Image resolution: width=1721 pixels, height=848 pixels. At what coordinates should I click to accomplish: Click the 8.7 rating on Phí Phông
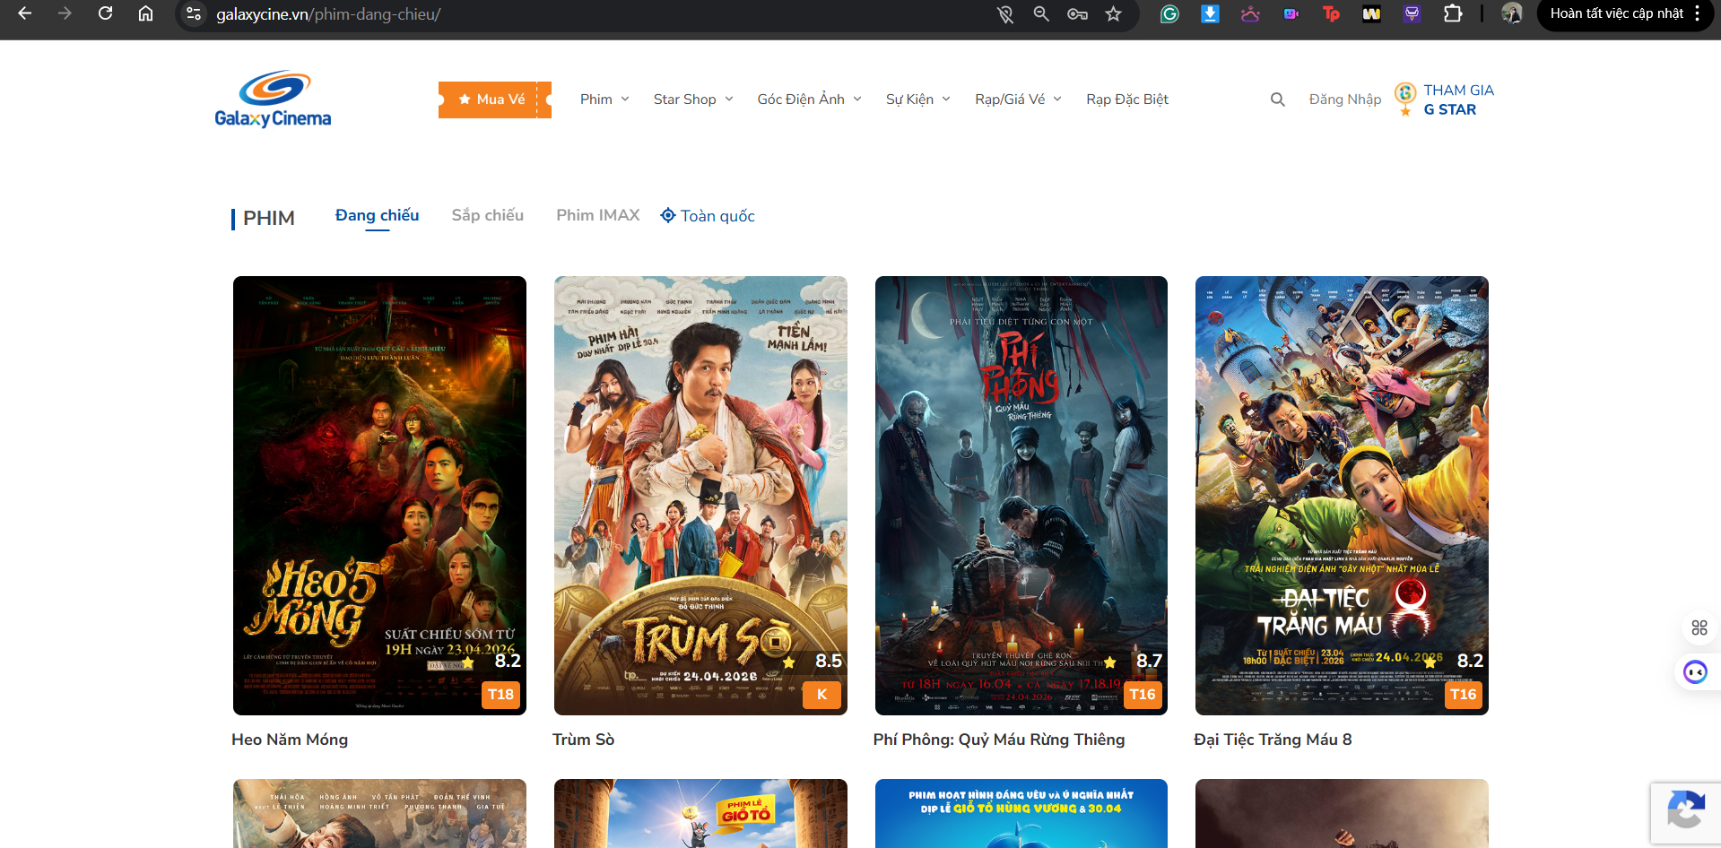click(1149, 661)
